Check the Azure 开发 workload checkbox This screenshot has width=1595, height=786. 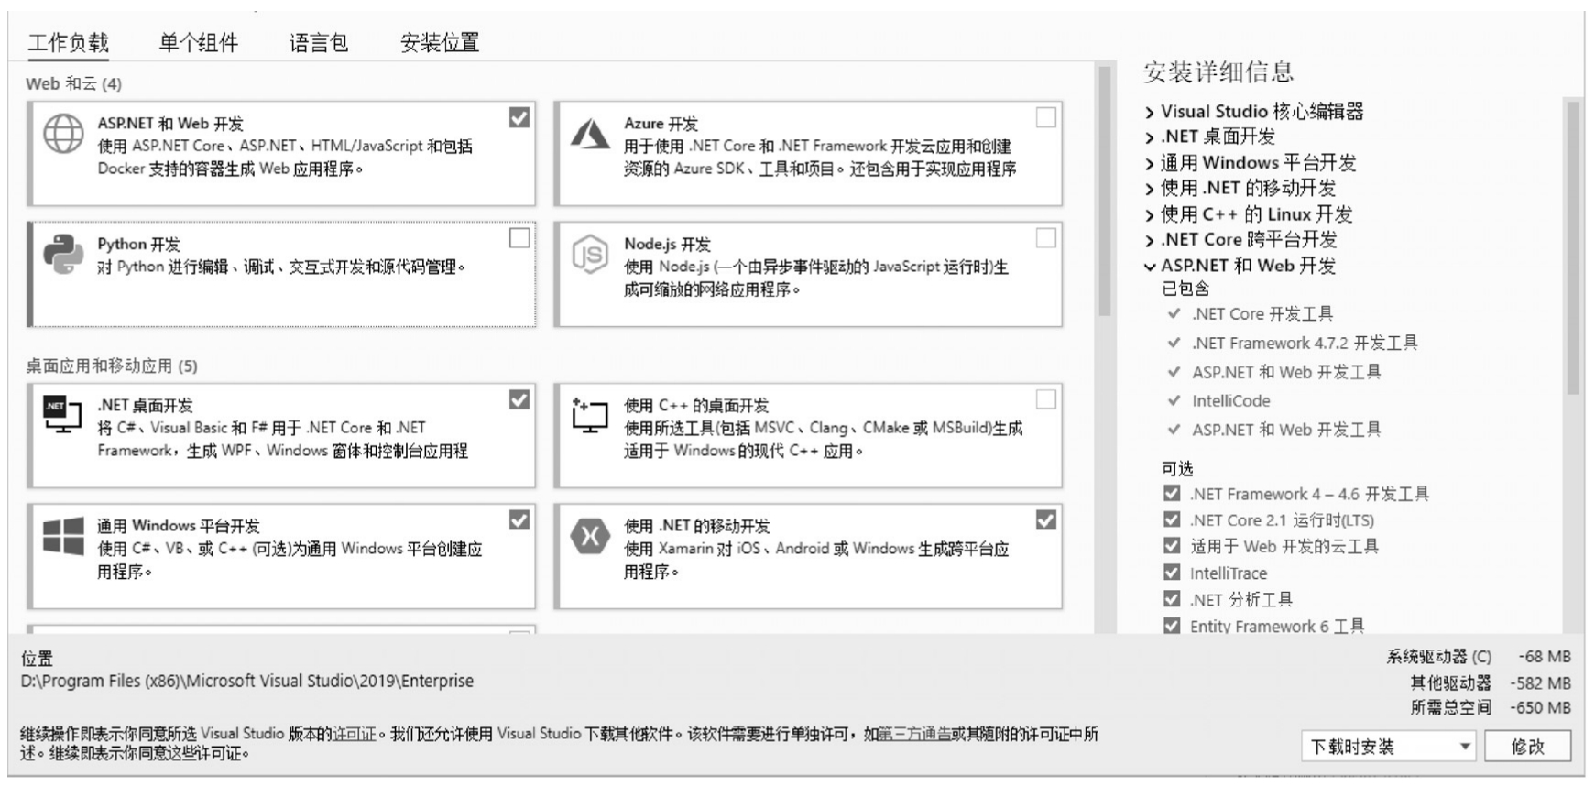(x=1045, y=117)
